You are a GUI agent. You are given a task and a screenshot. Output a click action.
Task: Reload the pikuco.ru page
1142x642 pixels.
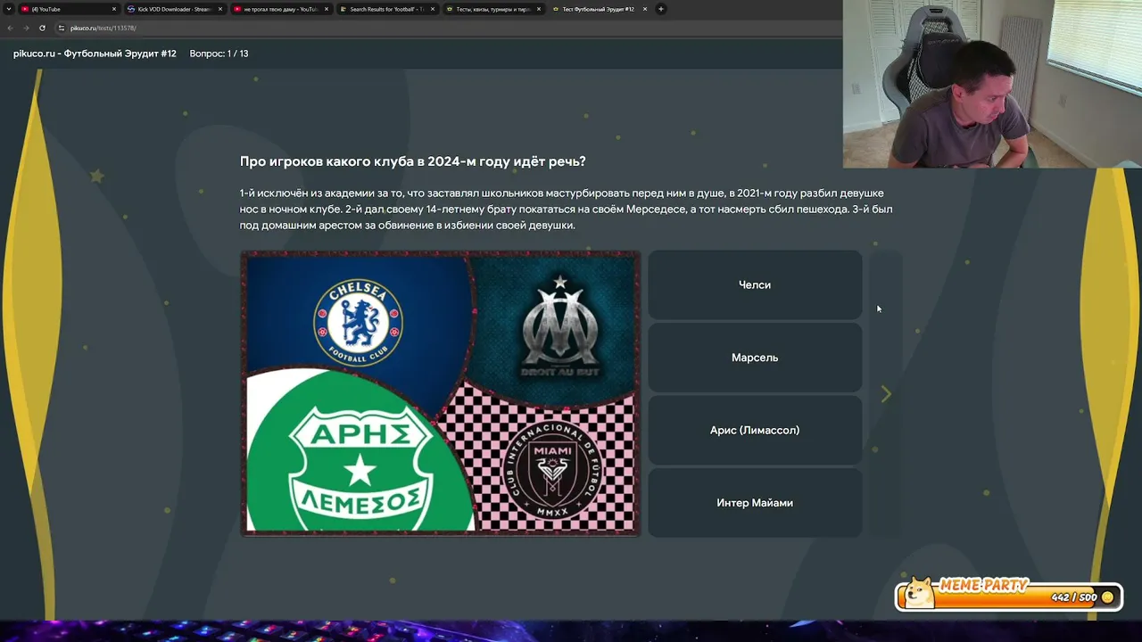pos(42,28)
